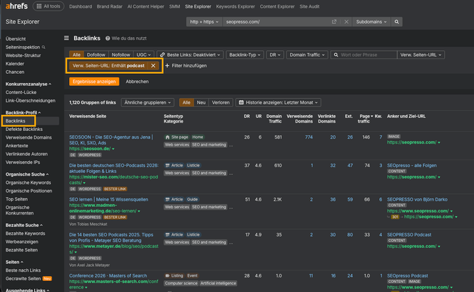This screenshot has height=292, width=474.
Task: Collapse the Organische Suche section
Action: click(27, 174)
